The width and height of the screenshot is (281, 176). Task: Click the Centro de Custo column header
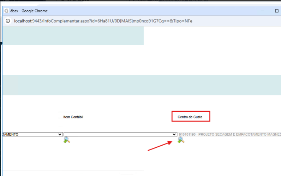coord(191,117)
